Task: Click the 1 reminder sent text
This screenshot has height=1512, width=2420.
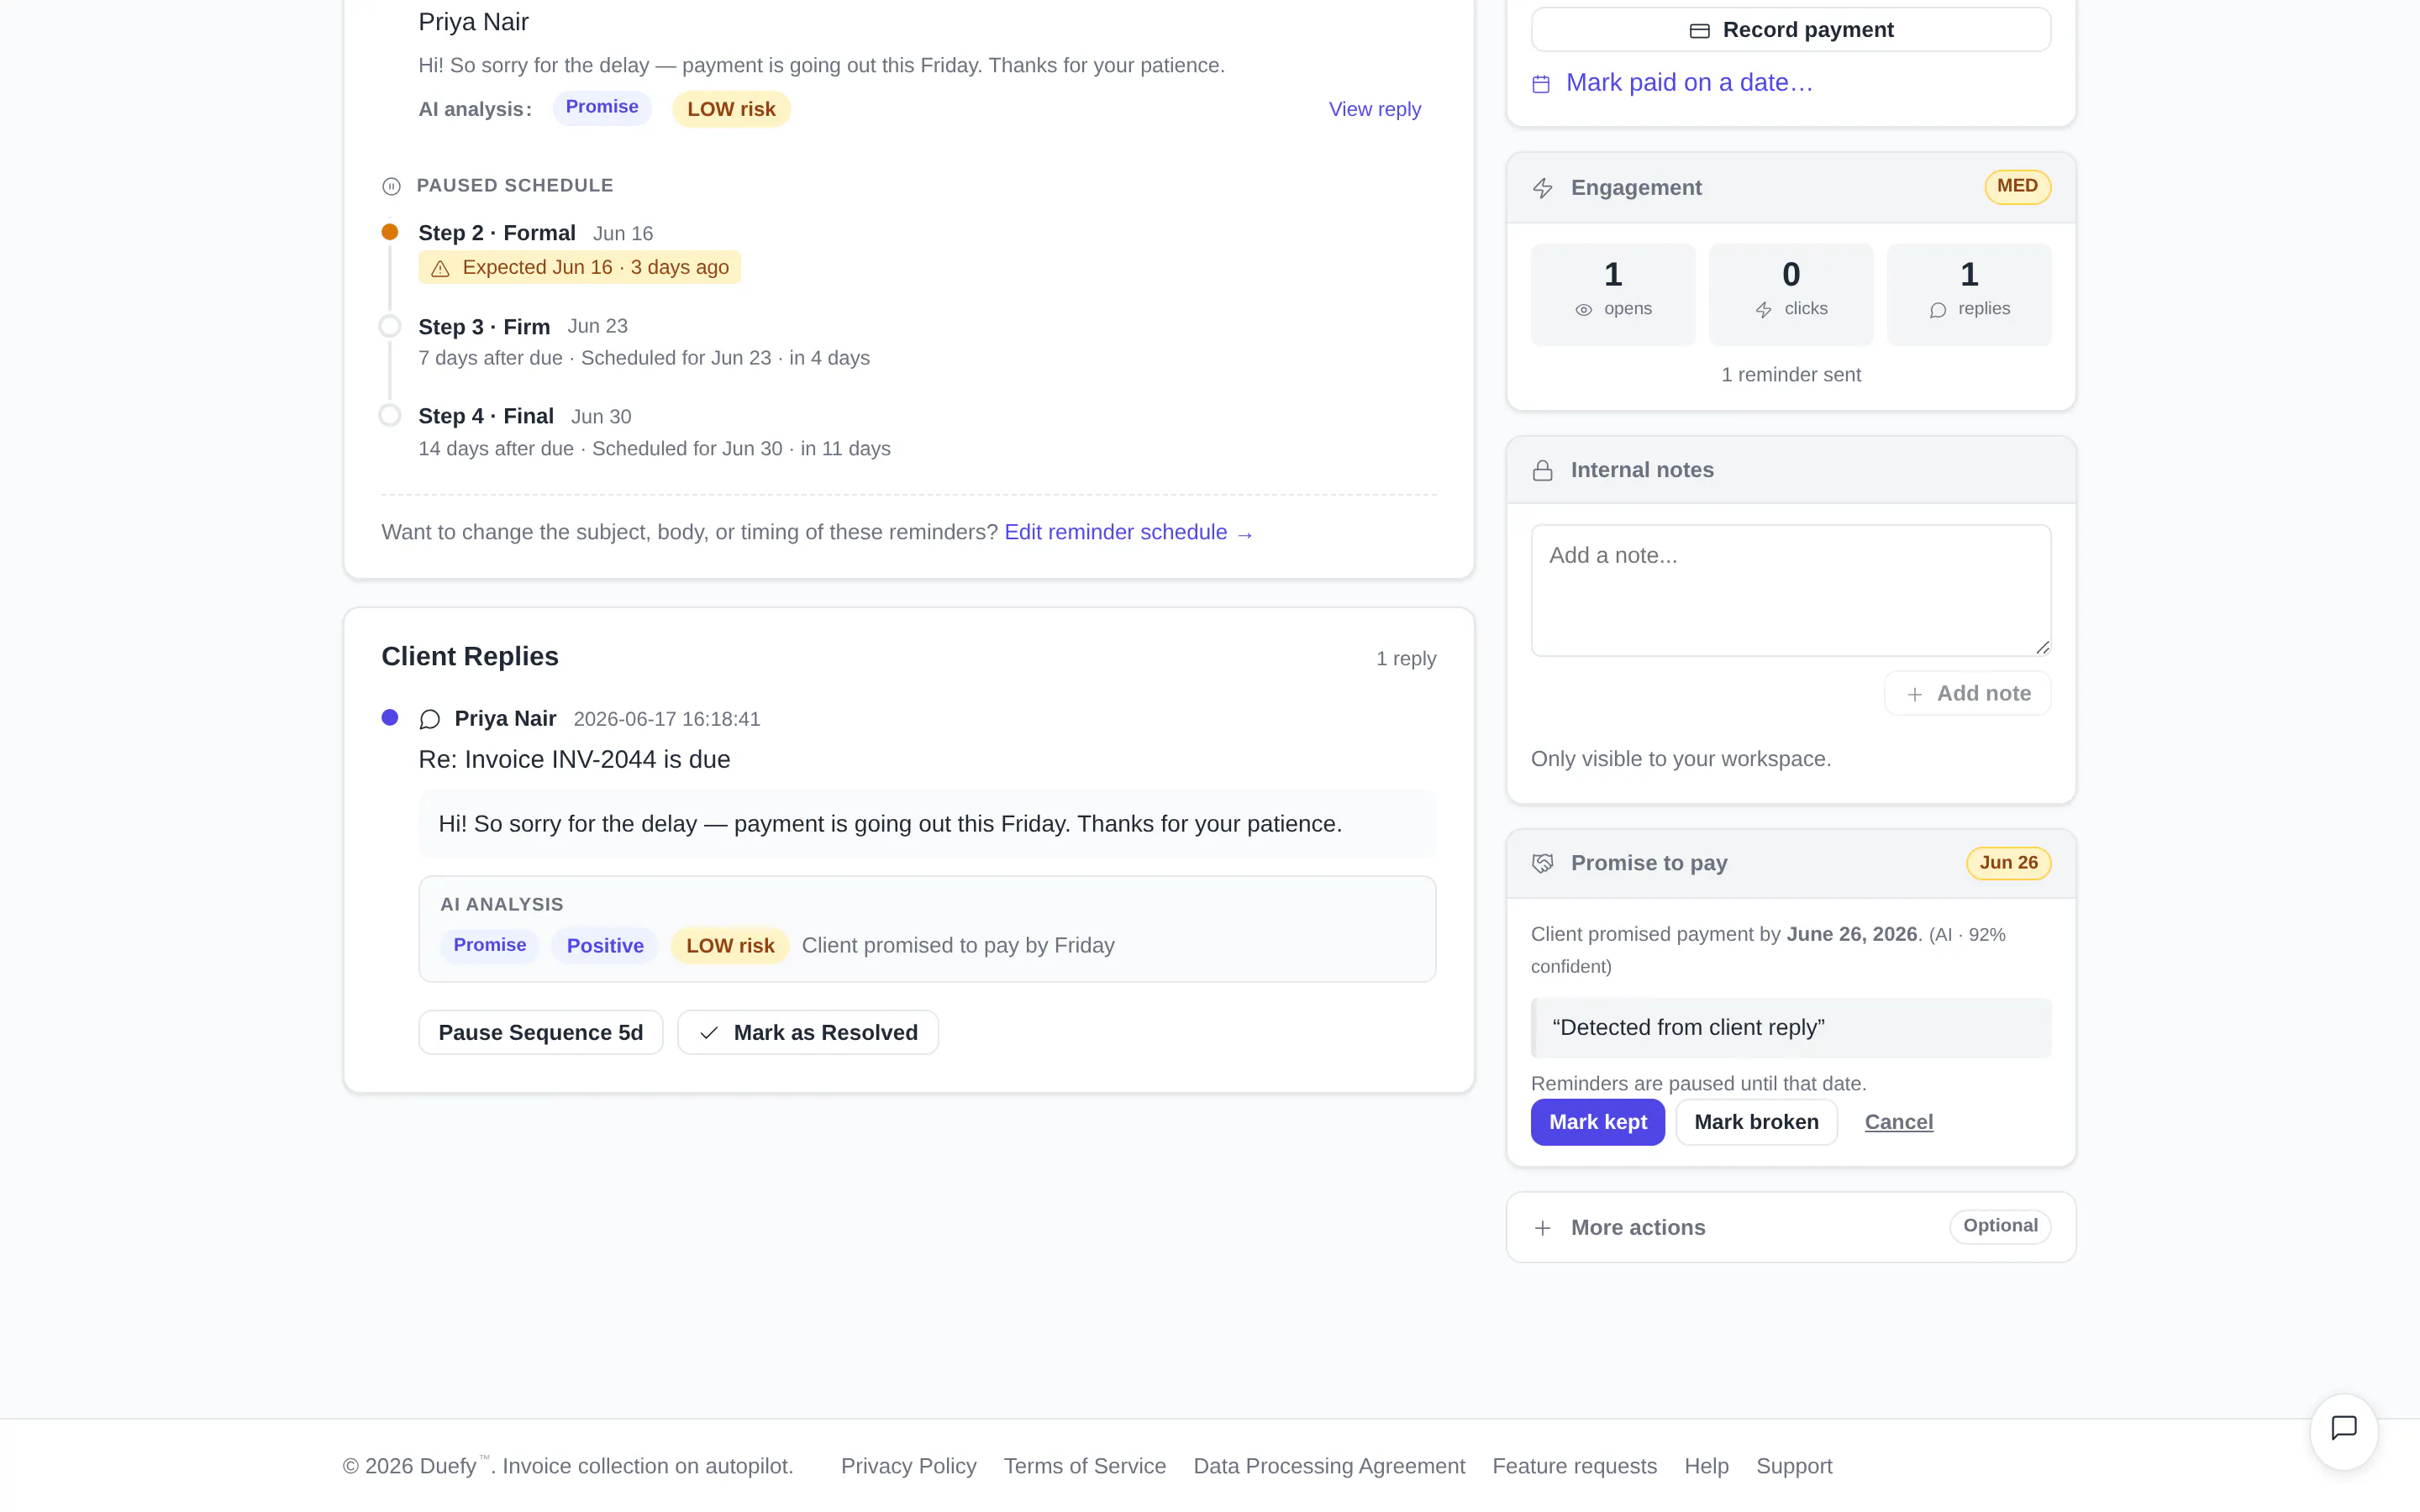Action: click(x=1790, y=375)
